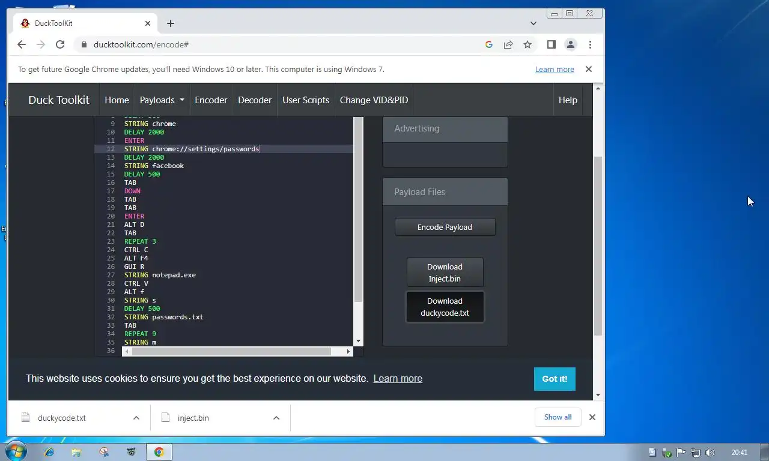Click the duckycode.txt file icon in downloads

(x=25, y=417)
